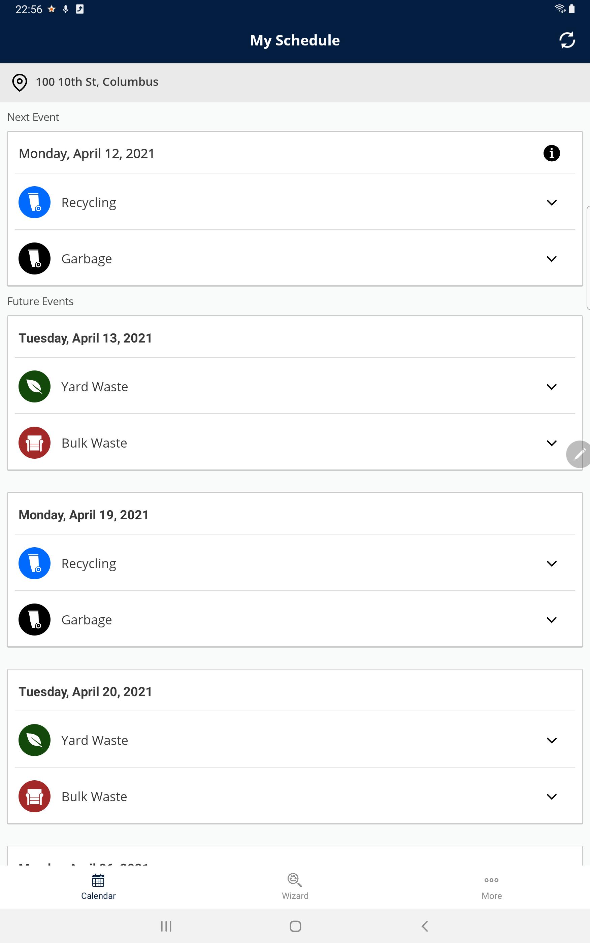The height and width of the screenshot is (943, 590).
Task: Open the More tab
Action: (491, 886)
